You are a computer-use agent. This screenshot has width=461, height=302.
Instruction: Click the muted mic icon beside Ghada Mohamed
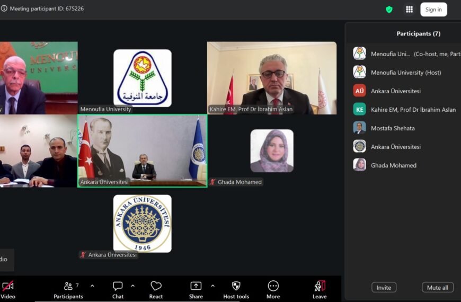click(212, 182)
